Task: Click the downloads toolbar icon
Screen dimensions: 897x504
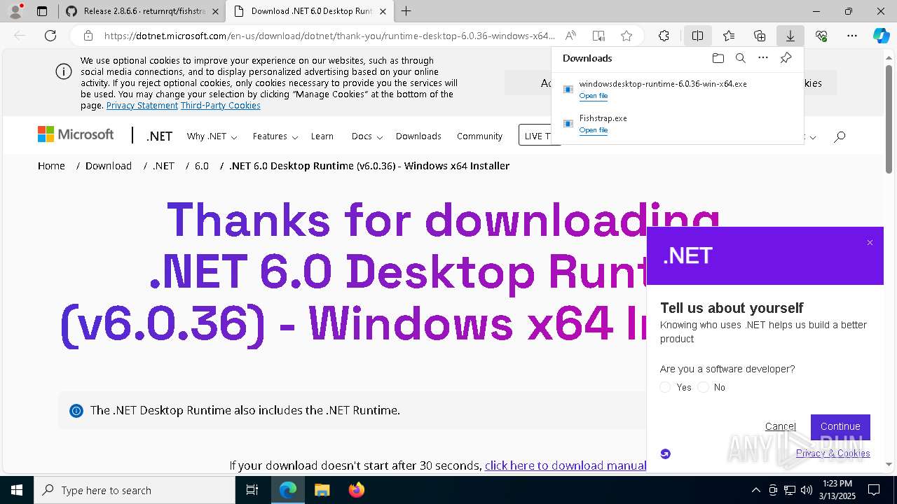Action: click(x=790, y=36)
